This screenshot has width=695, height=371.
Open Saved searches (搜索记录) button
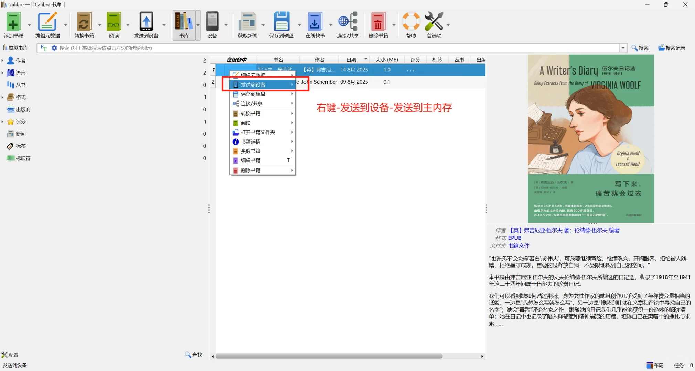(x=672, y=48)
